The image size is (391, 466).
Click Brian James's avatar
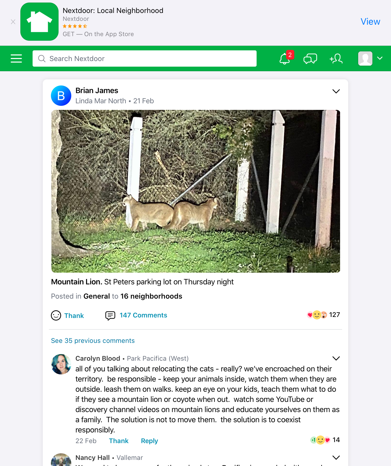(x=61, y=96)
